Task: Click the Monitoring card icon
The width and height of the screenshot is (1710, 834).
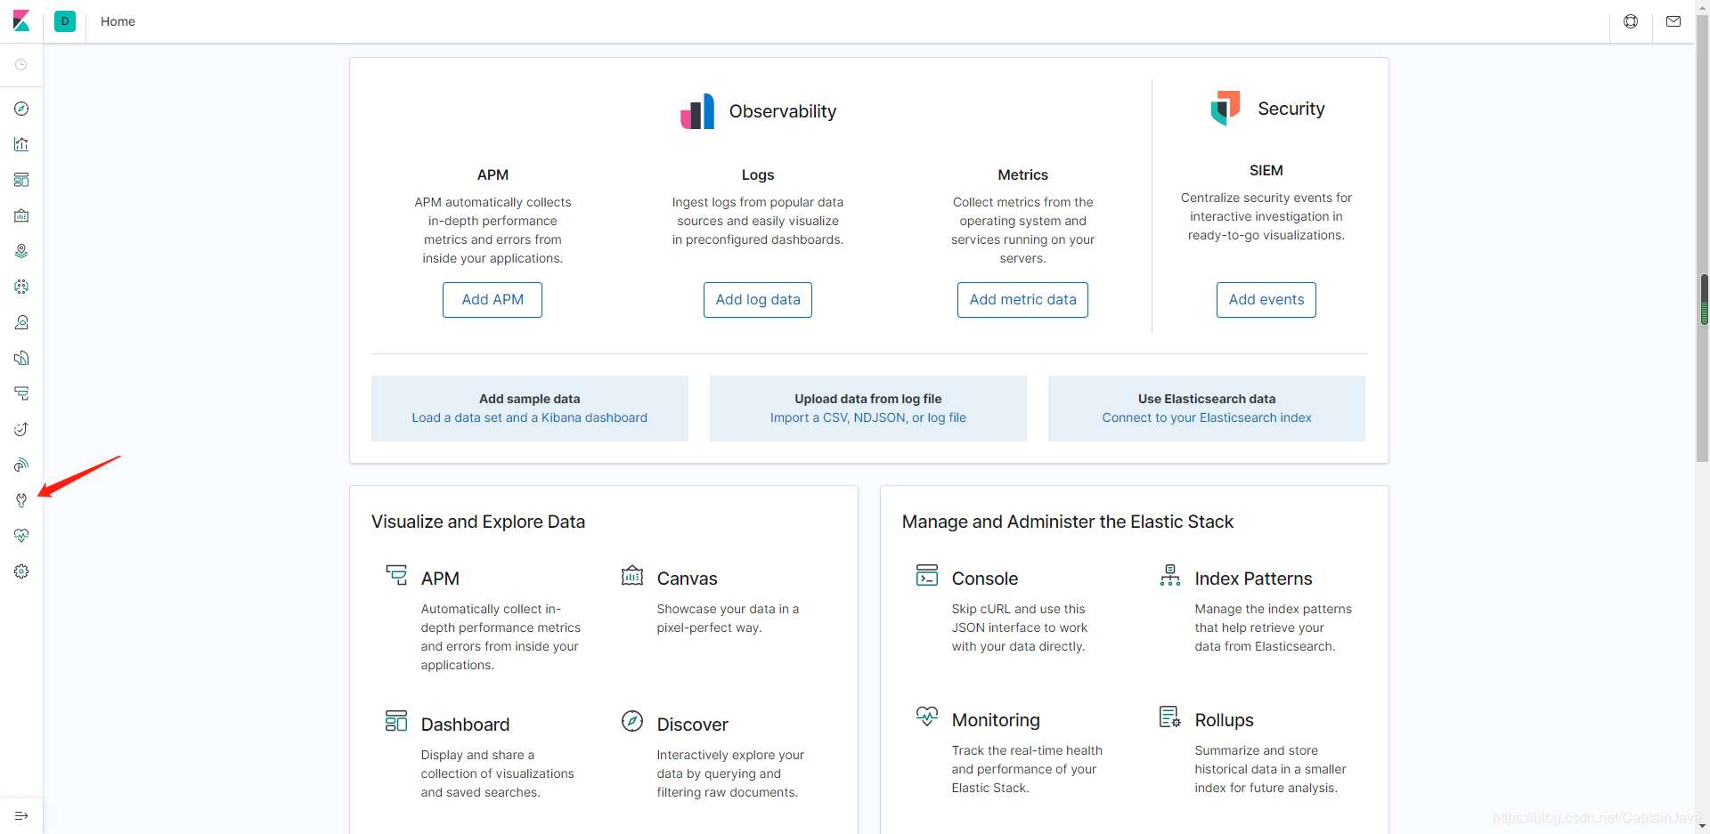Action: [x=927, y=716]
